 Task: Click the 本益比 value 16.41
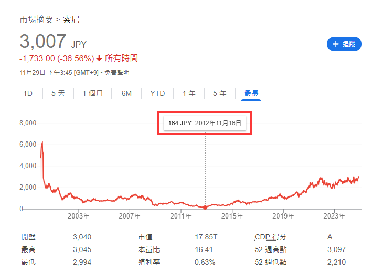point(204,249)
